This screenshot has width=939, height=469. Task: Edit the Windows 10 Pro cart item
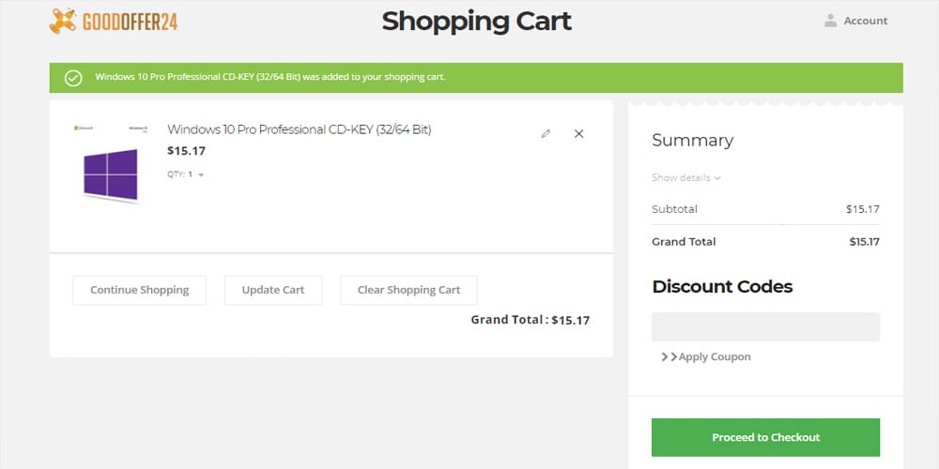point(546,134)
